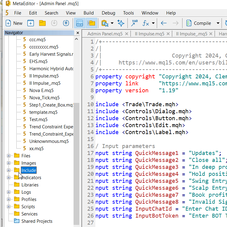Switch to II Impulse_.mq5 tab
This screenshot has height=227, width=227.
pyautogui.click(x=192, y=34)
